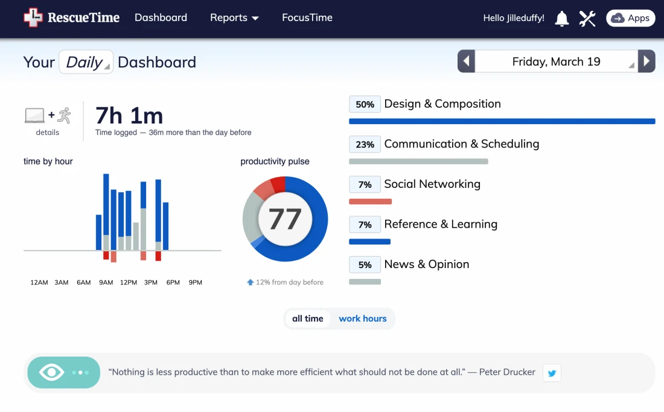Image resolution: width=664 pixels, height=412 pixels.
Task: Open the settings tools icon
Action: pyautogui.click(x=587, y=19)
